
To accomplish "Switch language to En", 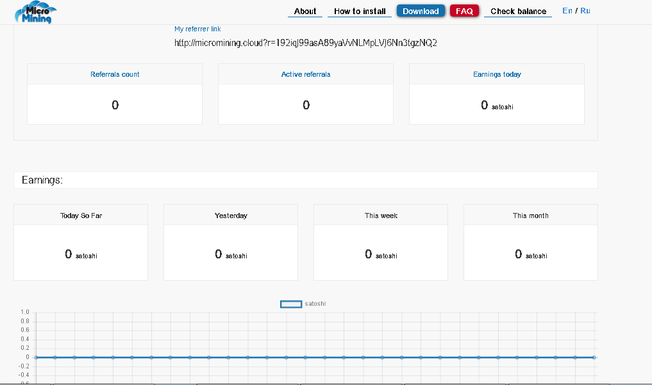I will coord(567,11).
